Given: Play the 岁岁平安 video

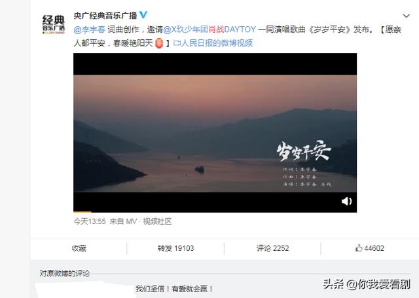Looking at the screenshot, I should pos(215,133).
